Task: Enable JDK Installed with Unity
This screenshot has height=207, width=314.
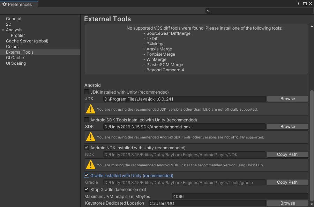Action: [87, 92]
